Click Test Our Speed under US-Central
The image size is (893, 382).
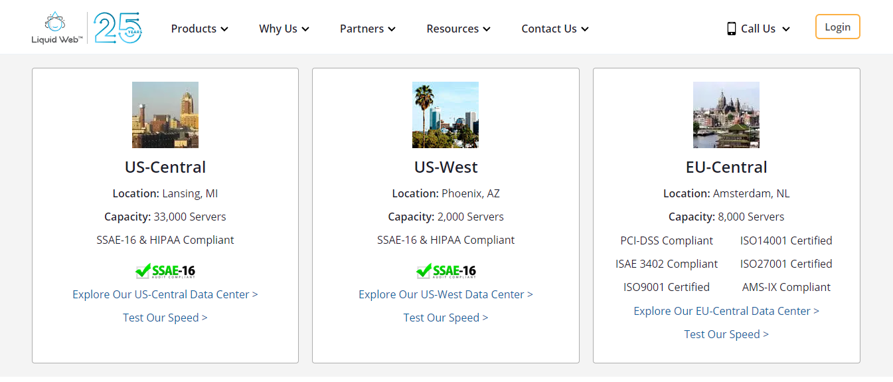click(165, 318)
